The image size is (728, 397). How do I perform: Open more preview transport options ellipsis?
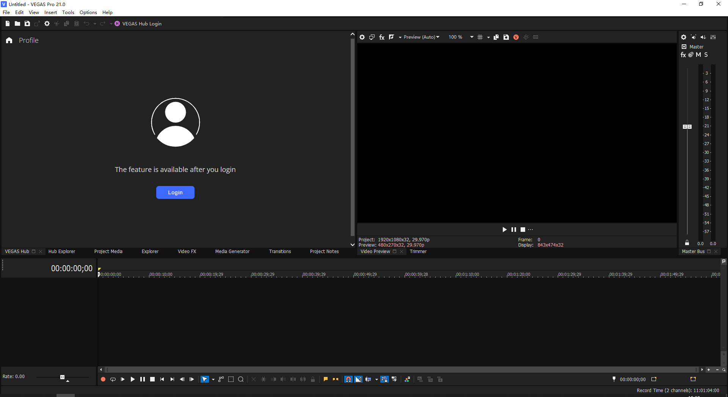click(530, 230)
